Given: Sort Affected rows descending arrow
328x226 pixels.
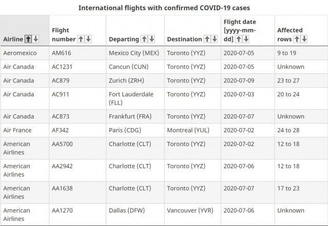Looking at the screenshot, I should click(x=304, y=39).
